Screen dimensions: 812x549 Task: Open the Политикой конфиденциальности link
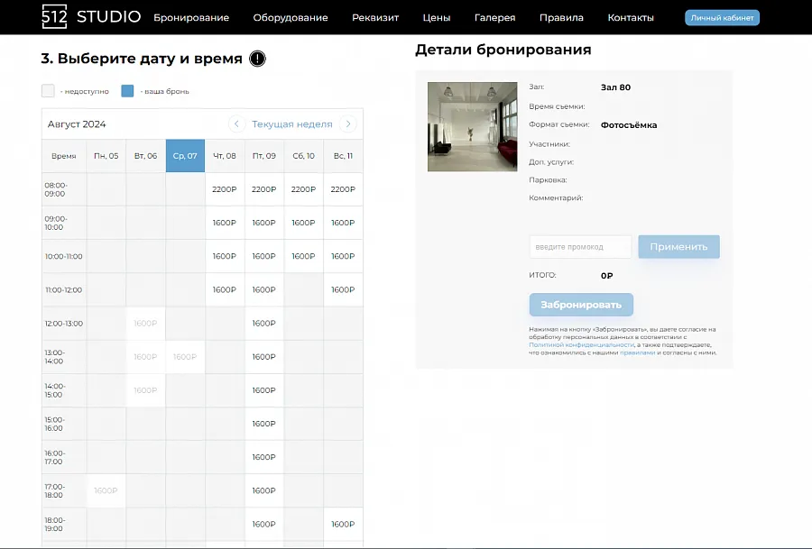point(582,344)
